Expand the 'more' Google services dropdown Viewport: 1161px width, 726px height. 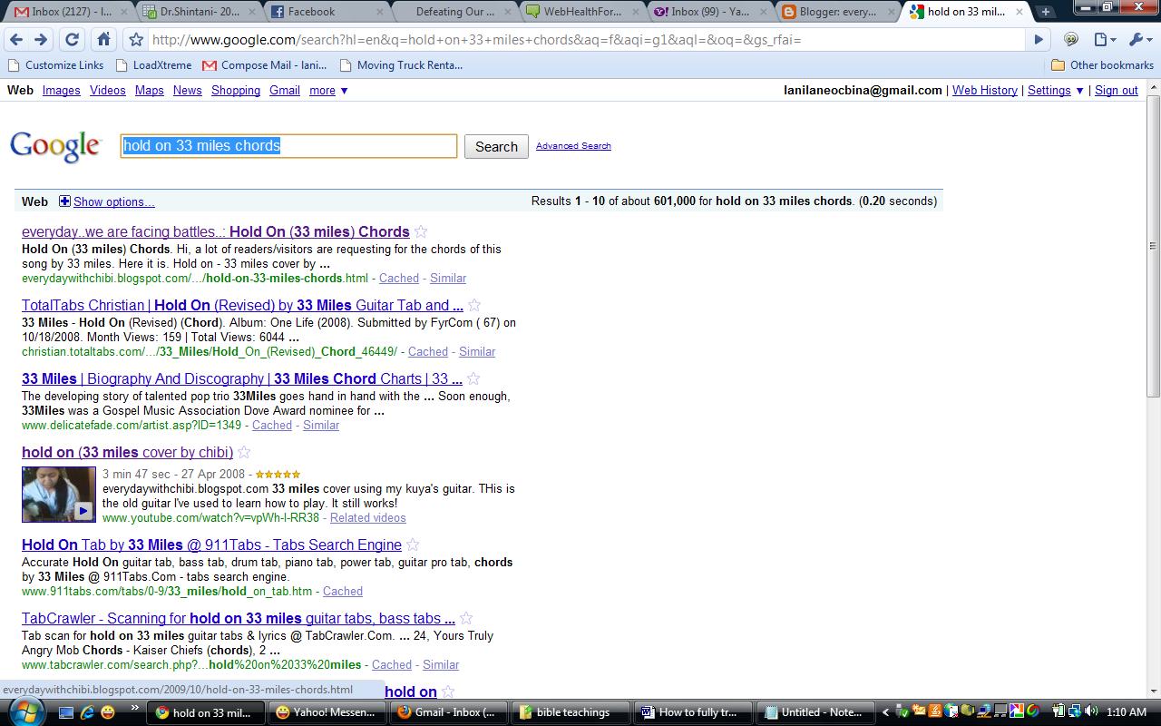[328, 91]
